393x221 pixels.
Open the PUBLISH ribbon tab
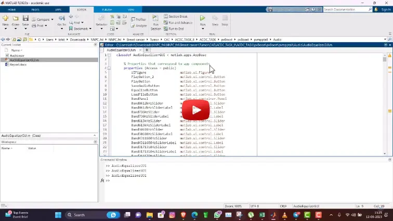107,9
